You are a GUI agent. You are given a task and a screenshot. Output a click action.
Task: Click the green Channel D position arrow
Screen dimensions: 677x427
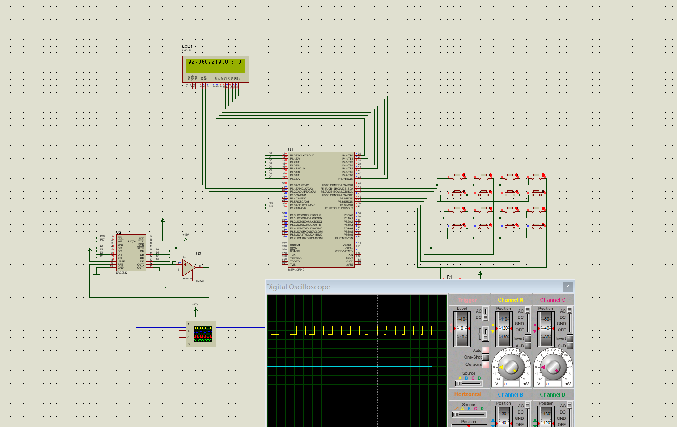tap(535, 422)
